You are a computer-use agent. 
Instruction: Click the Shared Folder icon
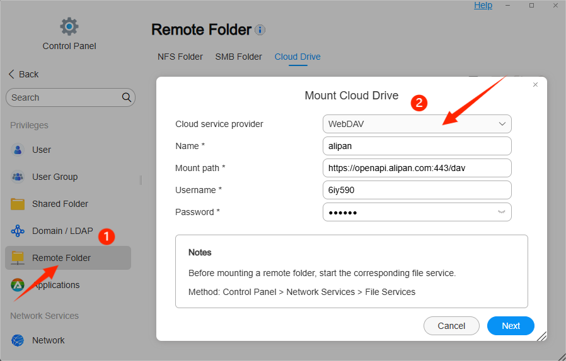tap(17, 204)
